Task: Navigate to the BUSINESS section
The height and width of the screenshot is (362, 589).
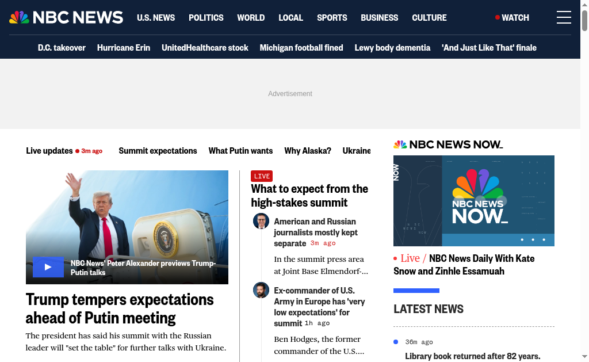Action: [x=380, y=18]
